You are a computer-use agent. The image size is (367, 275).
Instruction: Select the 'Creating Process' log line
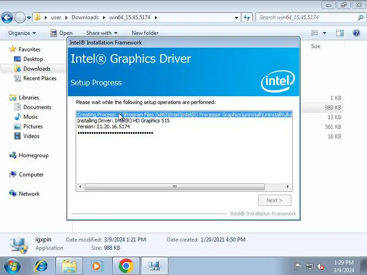(x=184, y=115)
